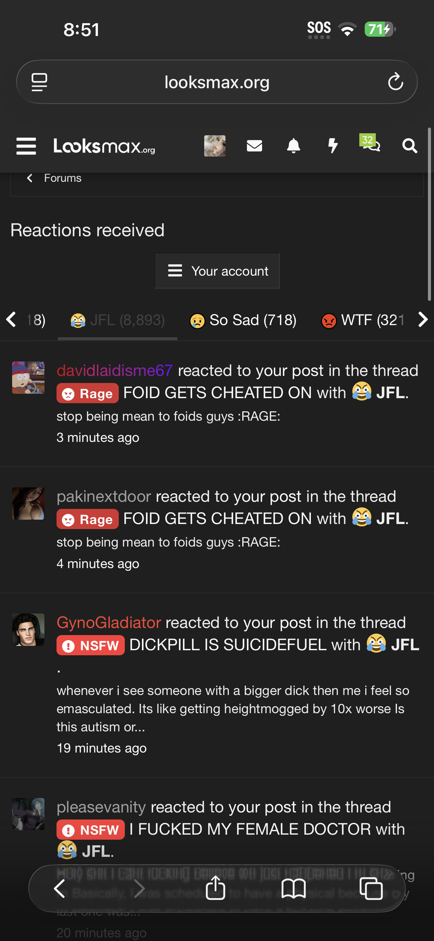Open the search magnifier icon
This screenshot has width=434, height=941.
(x=409, y=146)
